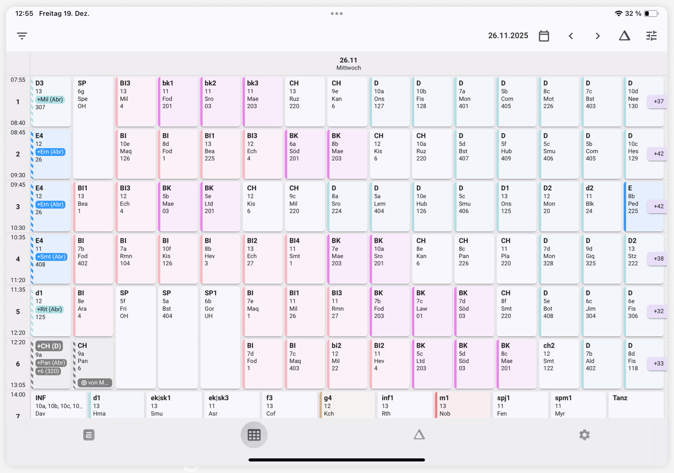
Task: Expand the +38 hidden lessons in period 4
Action: click(658, 259)
